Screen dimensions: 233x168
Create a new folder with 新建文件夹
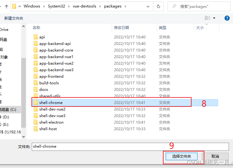pos(14,18)
